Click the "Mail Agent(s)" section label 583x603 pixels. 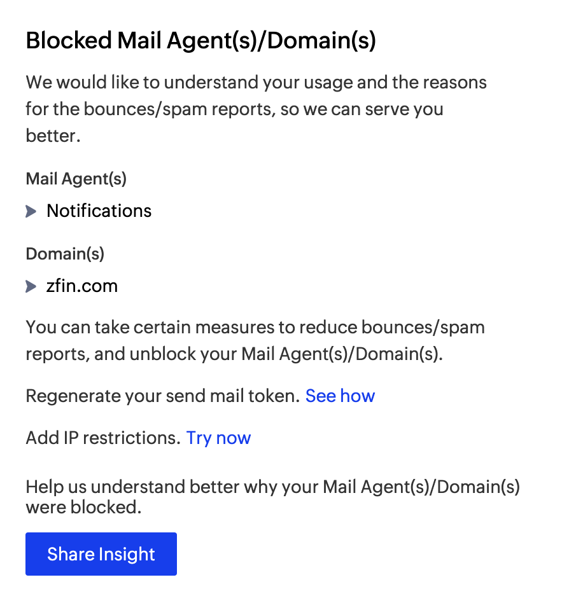[x=76, y=179]
